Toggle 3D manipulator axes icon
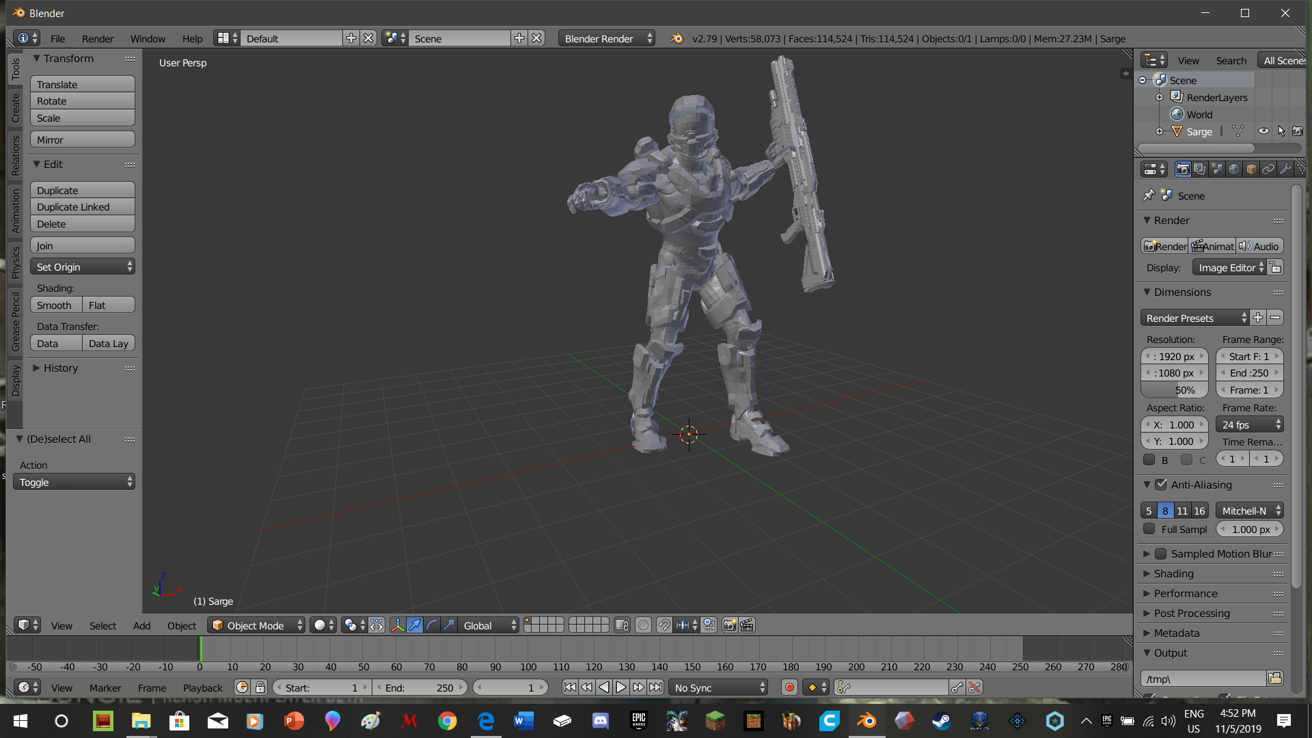The image size is (1312, 738). pyautogui.click(x=398, y=625)
